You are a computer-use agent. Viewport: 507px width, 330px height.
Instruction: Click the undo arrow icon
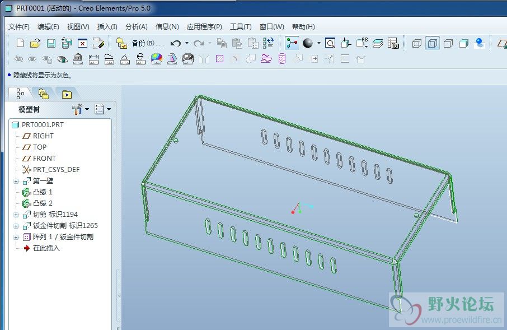click(x=176, y=43)
